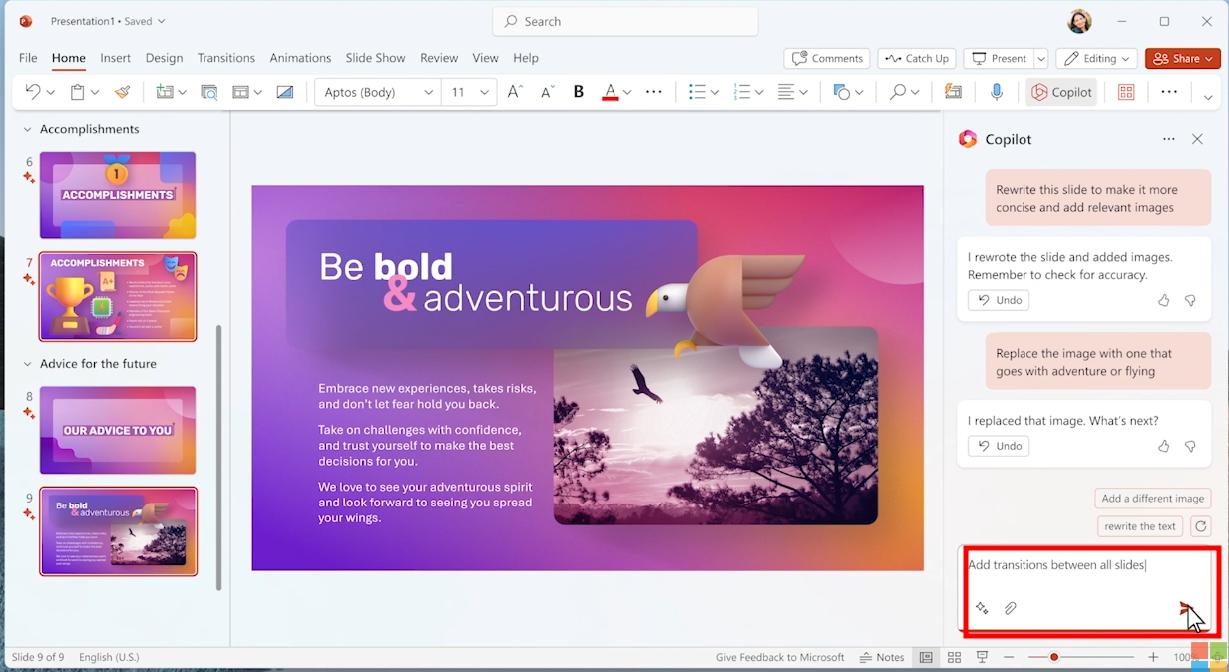This screenshot has width=1229, height=672.
Task: Apply a numbered list
Action: pyautogui.click(x=741, y=92)
